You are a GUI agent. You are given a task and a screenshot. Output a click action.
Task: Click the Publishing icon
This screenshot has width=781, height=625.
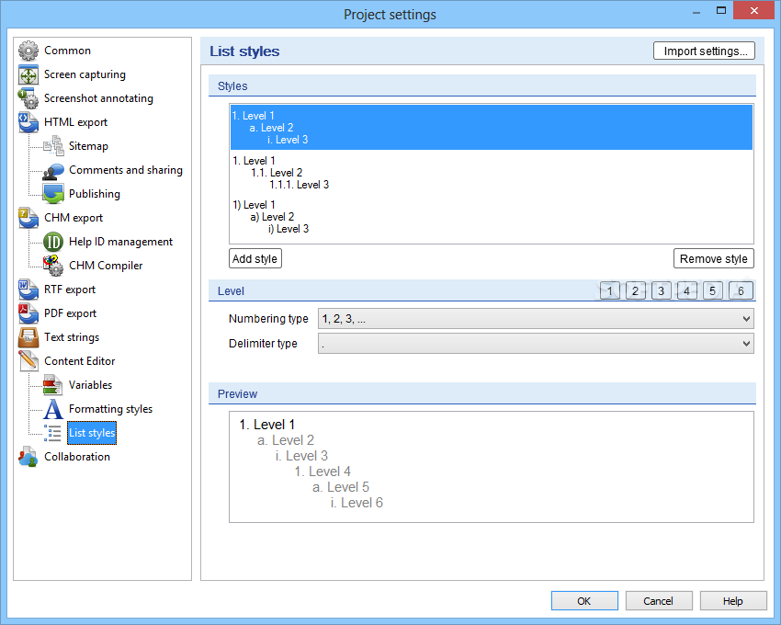[53, 194]
